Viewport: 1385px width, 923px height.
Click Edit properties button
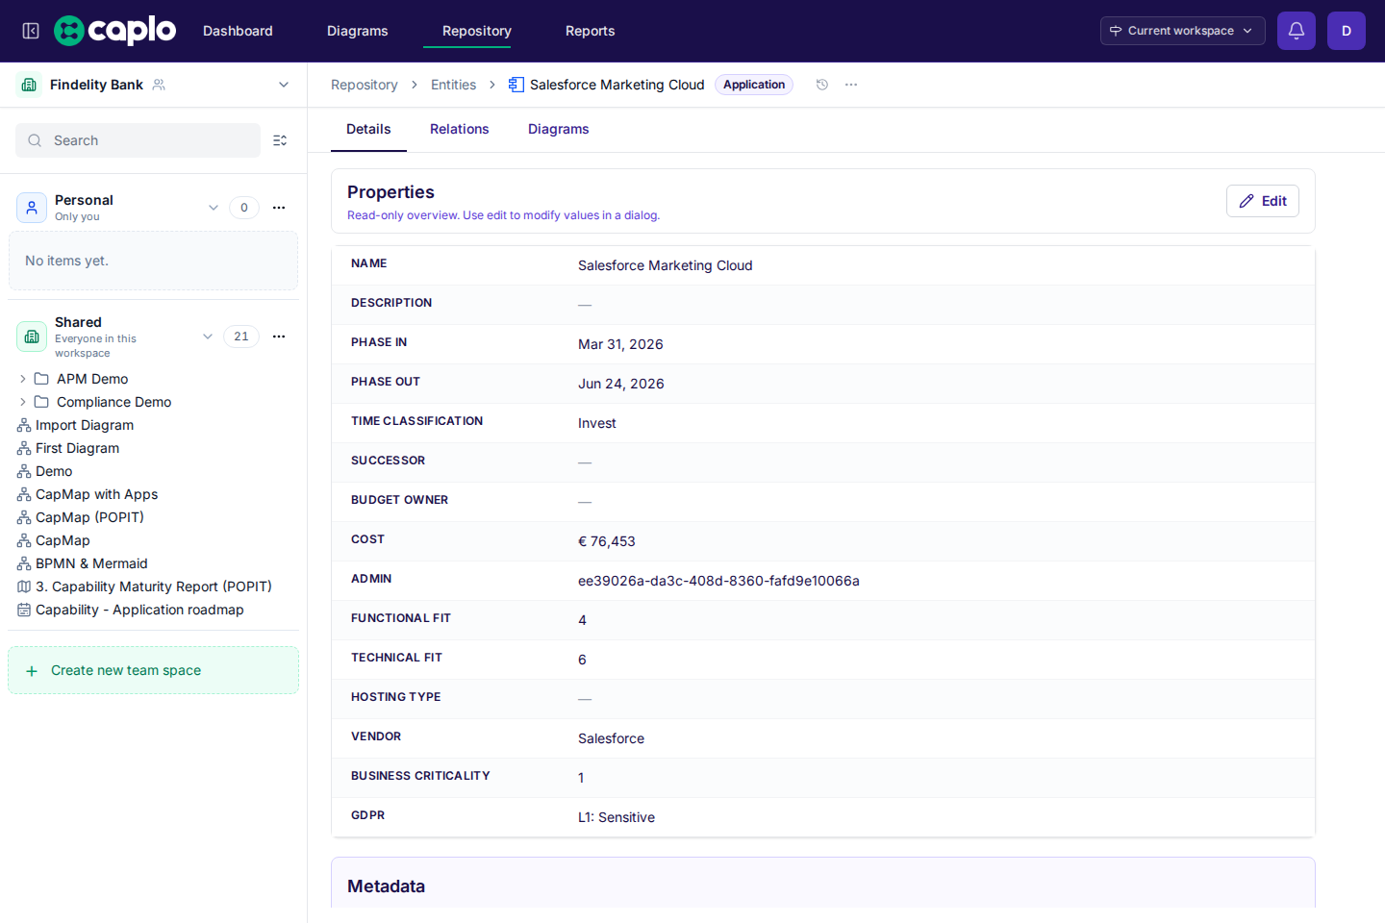(1263, 201)
